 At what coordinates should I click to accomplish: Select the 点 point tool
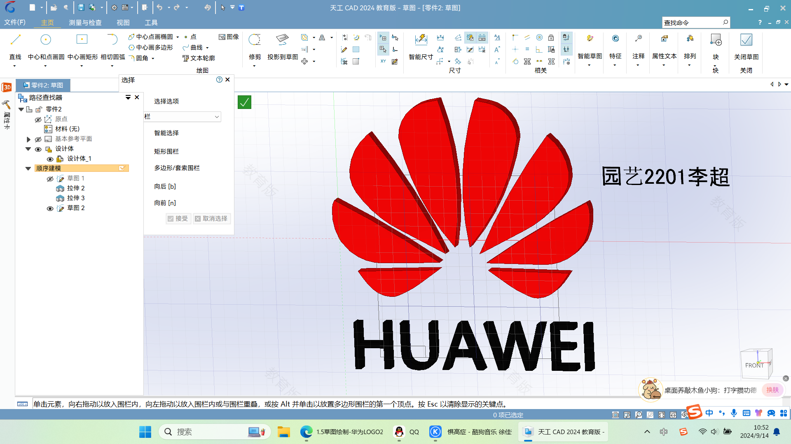(x=190, y=37)
